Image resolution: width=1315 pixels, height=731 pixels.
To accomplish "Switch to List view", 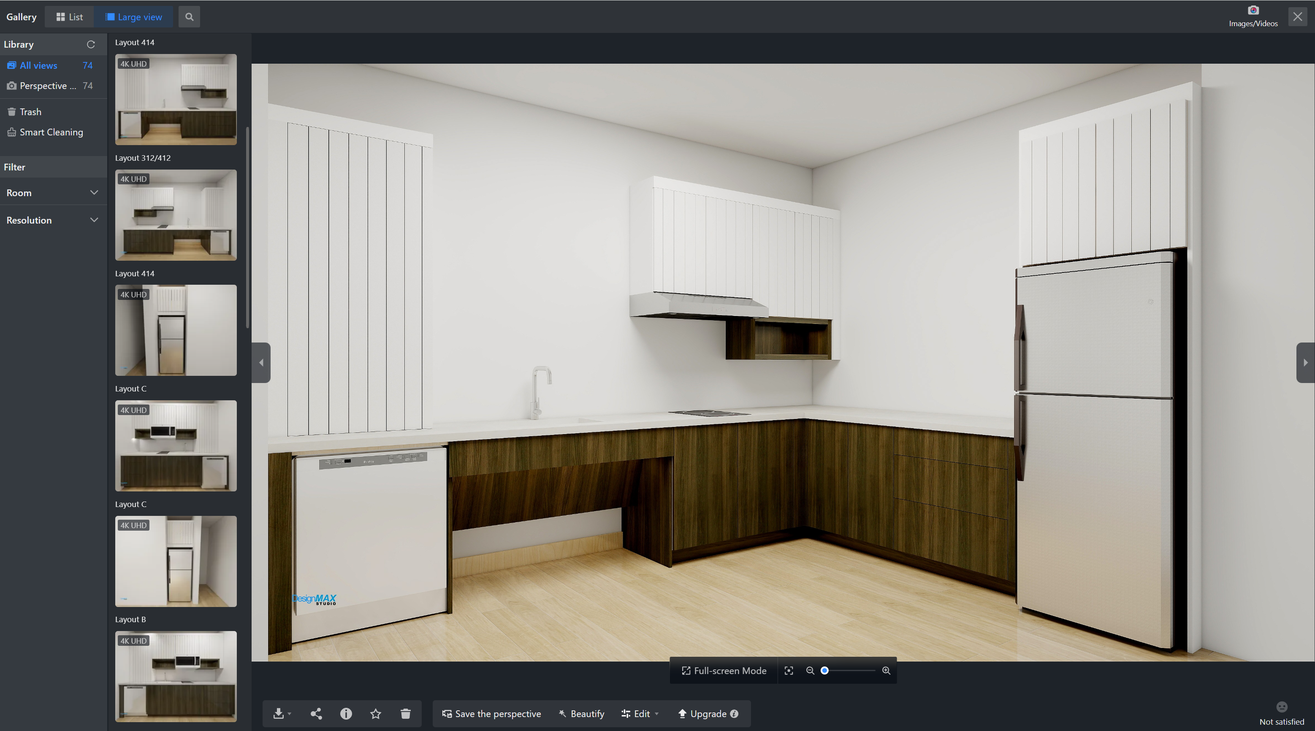I will (69, 17).
